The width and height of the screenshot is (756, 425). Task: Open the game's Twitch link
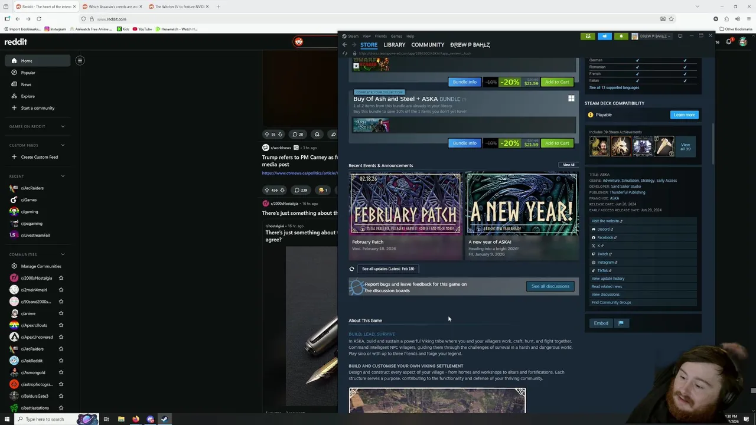pyautogui.click(x=604, y=254)
